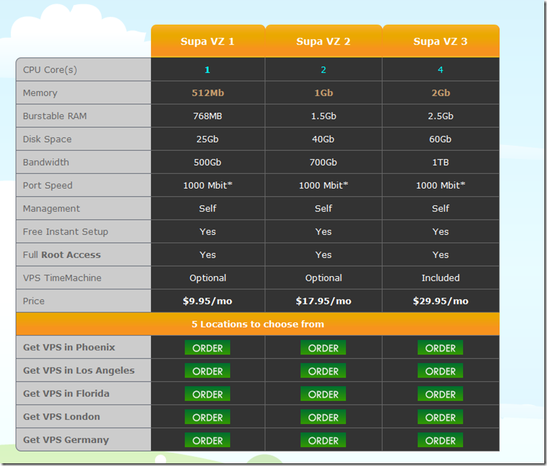Select the Supa VZ 3 plan header
This screenshot has height=466, width=547.
[441, 41]
